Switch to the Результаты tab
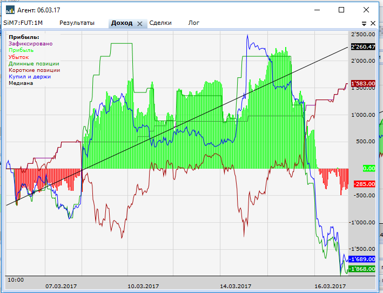The image size is (383, 293). tap(77, 23)
